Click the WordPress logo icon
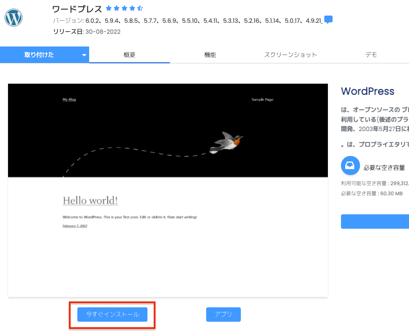Image resolution: width=409 pixels, height=331 pixels. point(14,17)
